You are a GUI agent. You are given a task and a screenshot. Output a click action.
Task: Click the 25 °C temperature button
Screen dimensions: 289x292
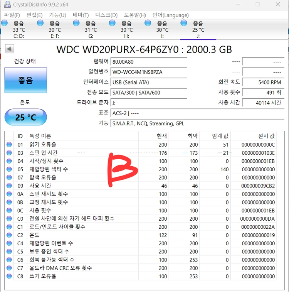point(26,117)
